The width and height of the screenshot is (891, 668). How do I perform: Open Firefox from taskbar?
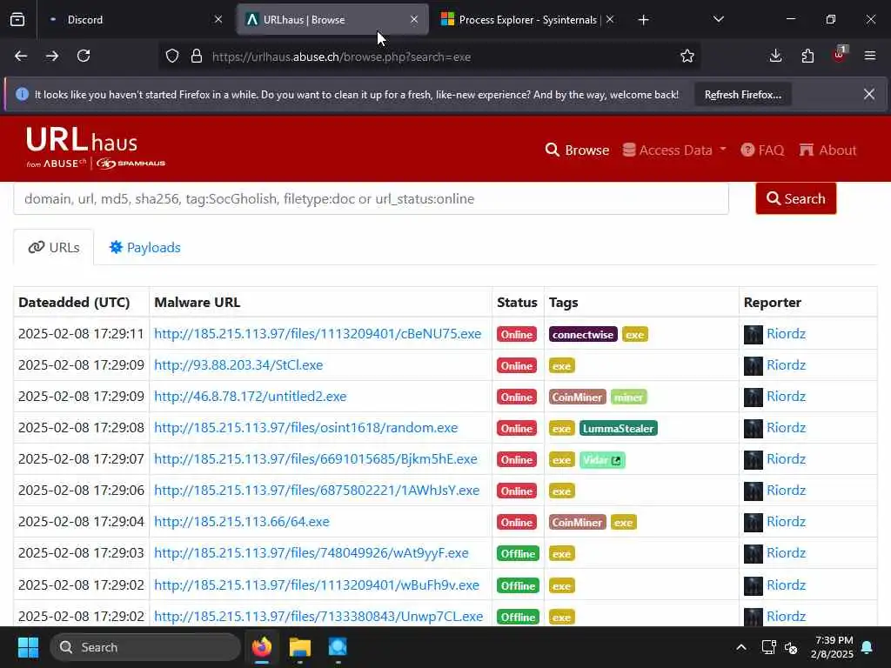click(262, 647)
